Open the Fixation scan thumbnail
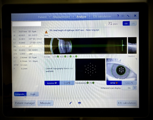The width and height of the screenshot is (153, 120). point(132,45)
